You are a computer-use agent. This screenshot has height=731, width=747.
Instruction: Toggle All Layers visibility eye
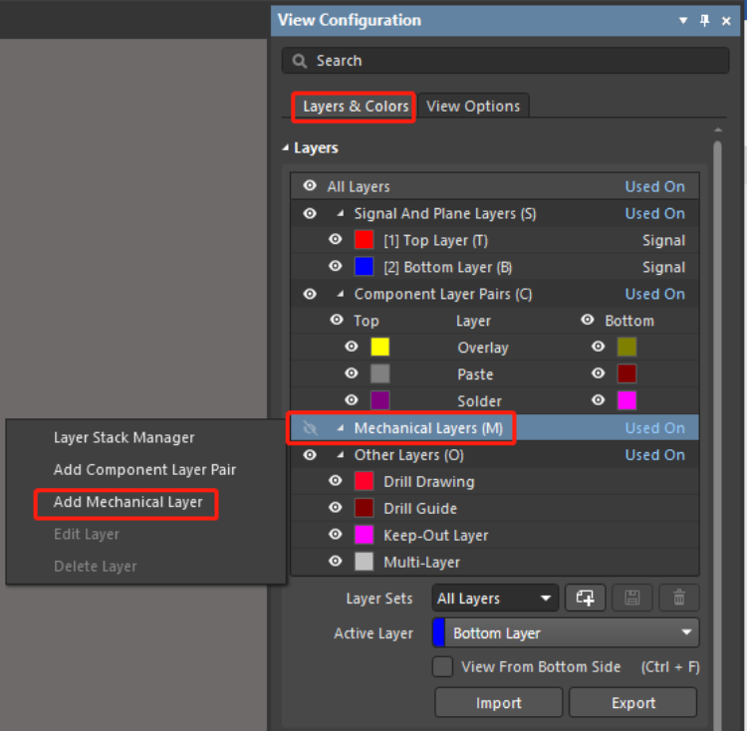pyautogui.click(x=310, y=186)
